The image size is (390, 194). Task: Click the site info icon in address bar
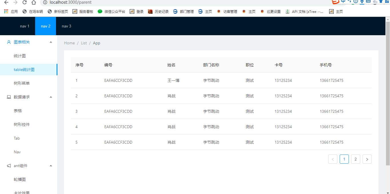45,3
